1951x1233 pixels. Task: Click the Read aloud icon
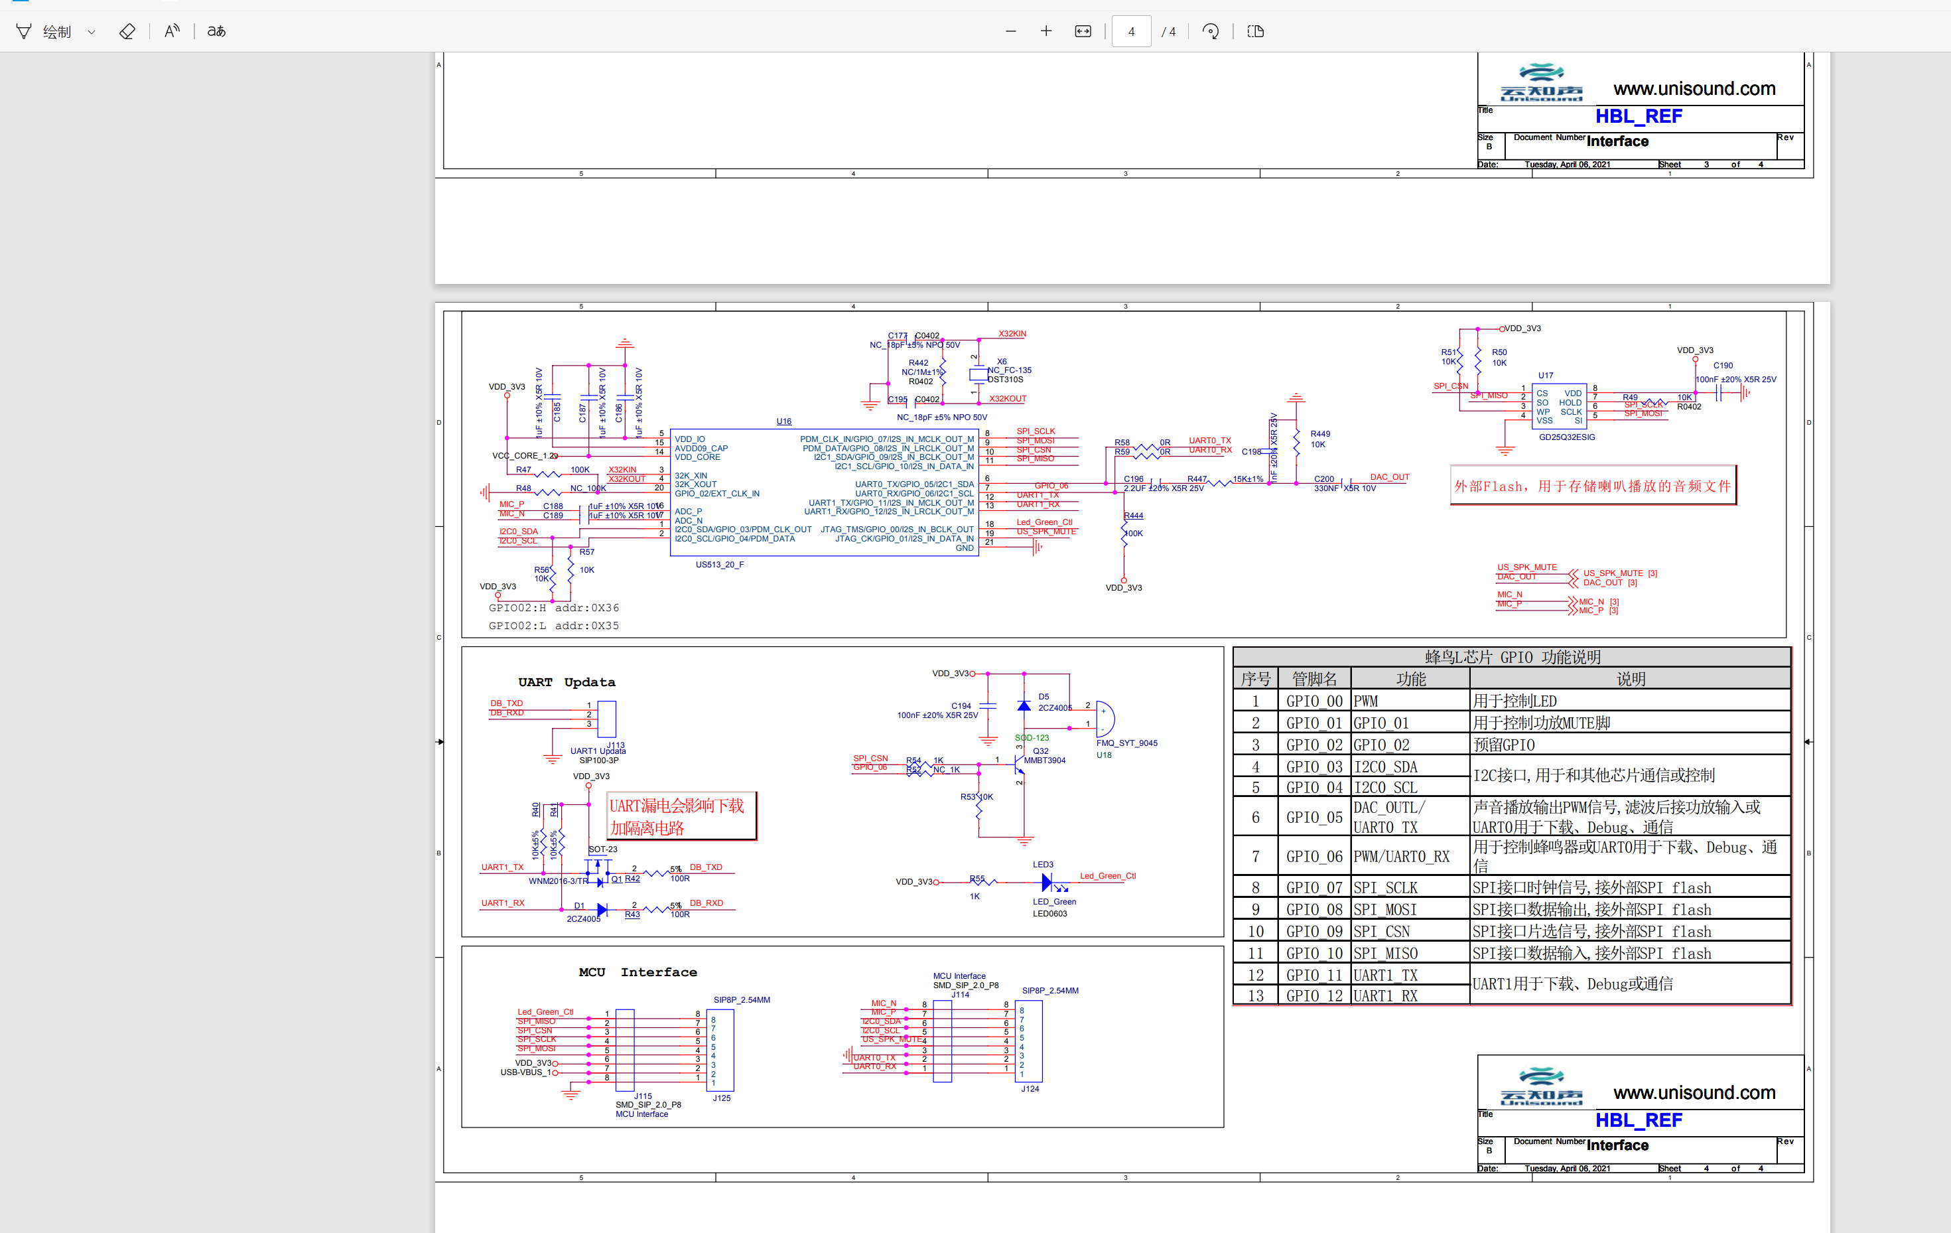point(172,32)
